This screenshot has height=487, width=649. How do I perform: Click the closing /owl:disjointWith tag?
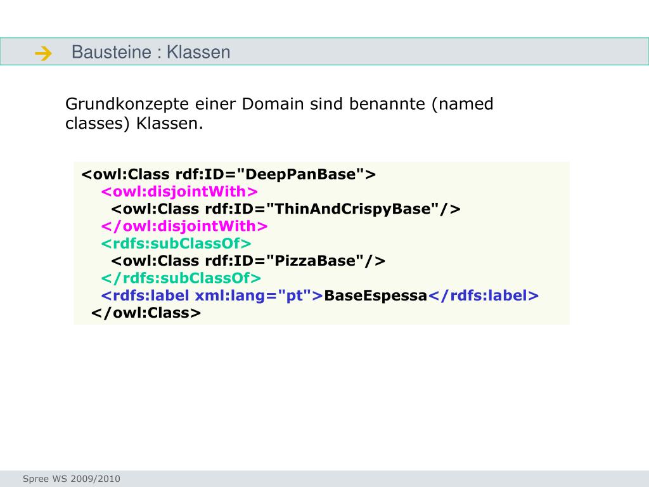184,226
